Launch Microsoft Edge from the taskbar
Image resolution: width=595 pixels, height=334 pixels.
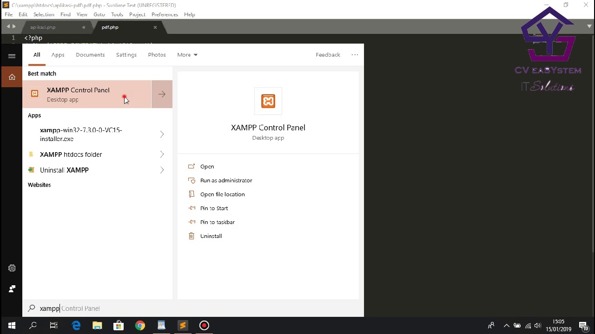coord(76,326)
